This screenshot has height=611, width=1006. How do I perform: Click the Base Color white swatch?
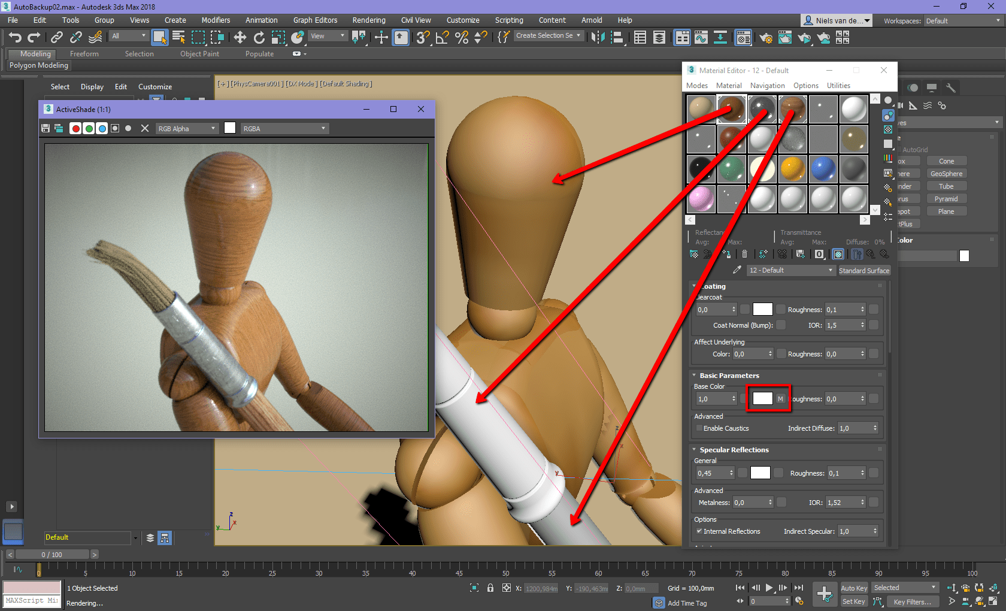coord(762,399)
